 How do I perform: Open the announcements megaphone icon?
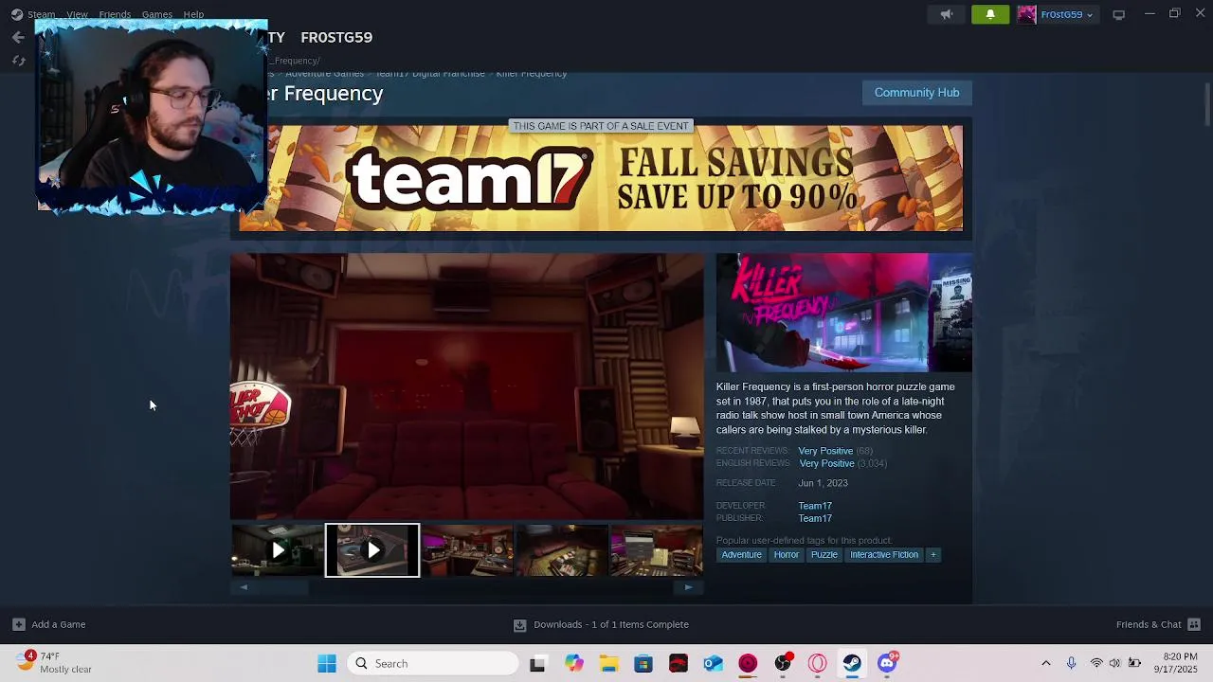(x=946, y=14)
